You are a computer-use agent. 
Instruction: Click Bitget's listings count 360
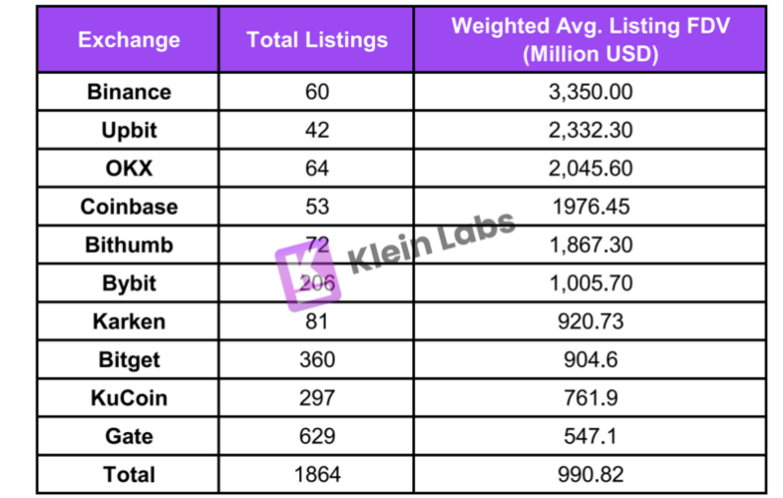click(317, 359)
